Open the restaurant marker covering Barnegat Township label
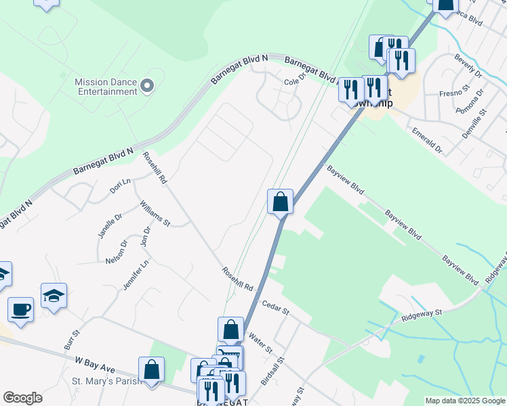 pyautogui.click(x=375, y=89)
